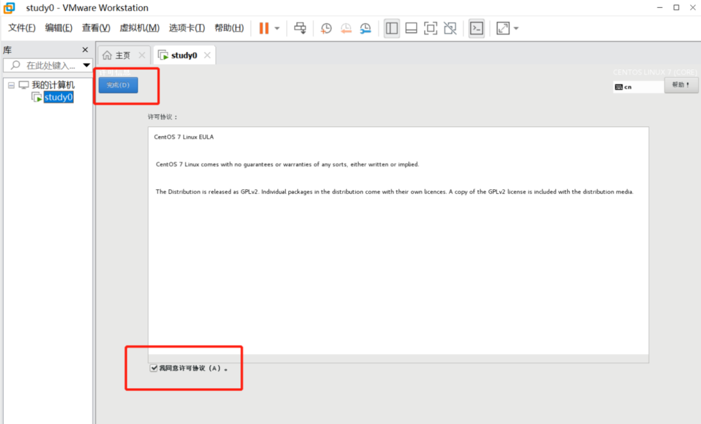Toggle the thumbnail bar view icon
This screenshot has height=424, width=701.
[412, 28]
